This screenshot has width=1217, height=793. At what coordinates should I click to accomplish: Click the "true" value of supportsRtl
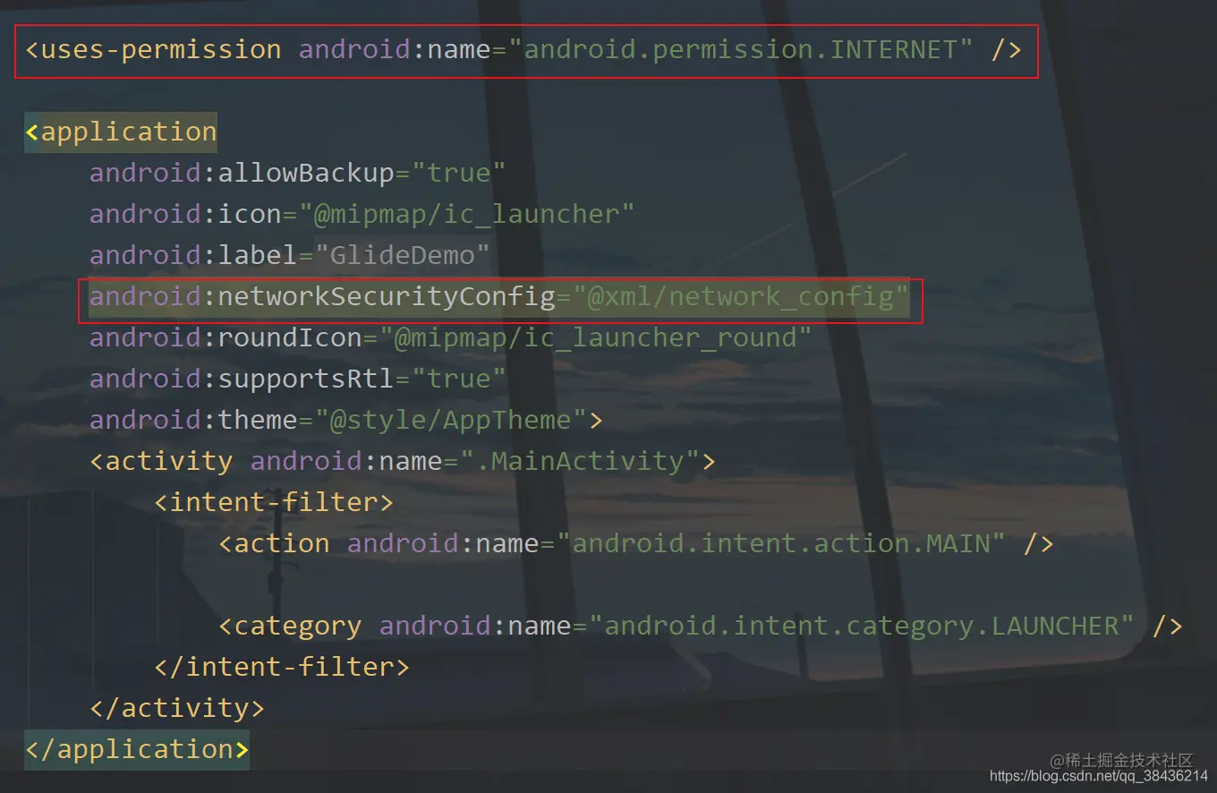point(459,379)
